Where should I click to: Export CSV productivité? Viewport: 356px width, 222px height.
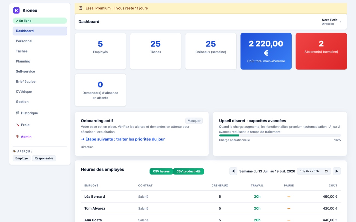tap(188, 171)
